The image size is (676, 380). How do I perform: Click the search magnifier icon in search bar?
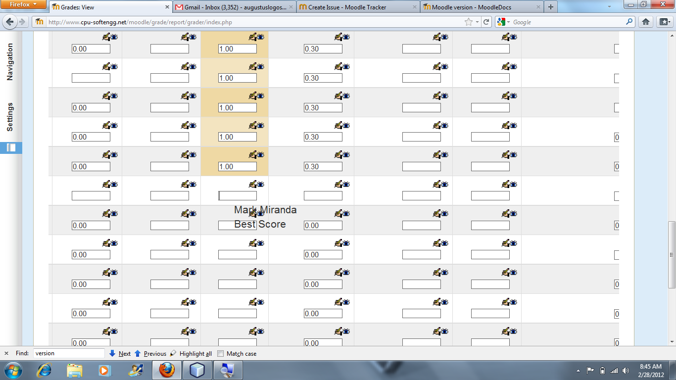629,22
